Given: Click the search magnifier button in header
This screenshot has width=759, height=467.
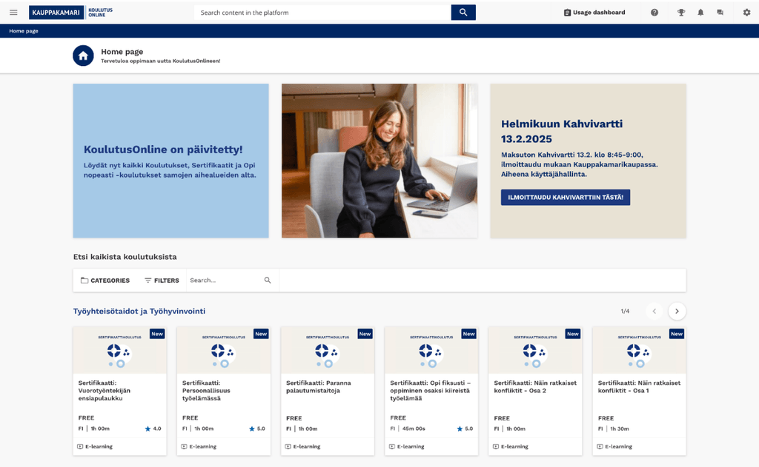Looking at the screenshot, I should [463, 13].
